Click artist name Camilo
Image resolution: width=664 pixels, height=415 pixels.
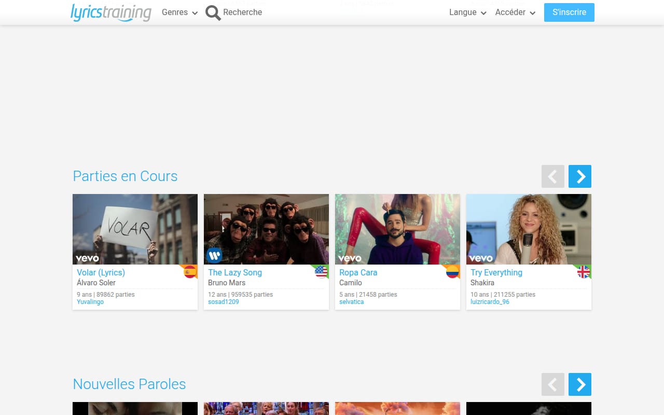tap(351, 283)
